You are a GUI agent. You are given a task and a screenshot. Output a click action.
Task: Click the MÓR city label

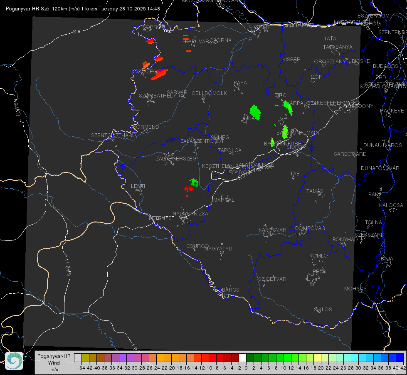[317, 77]
